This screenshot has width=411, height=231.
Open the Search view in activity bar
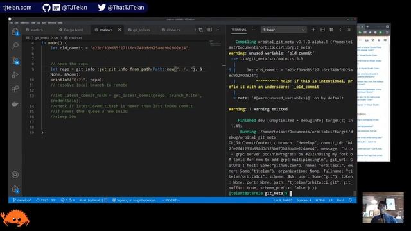point(15,46)
